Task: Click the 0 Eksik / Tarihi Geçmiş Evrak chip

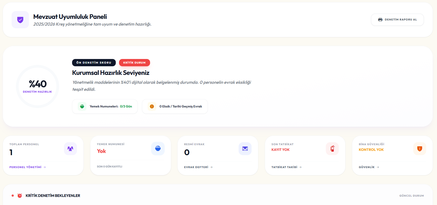Action: pos(175,106)
